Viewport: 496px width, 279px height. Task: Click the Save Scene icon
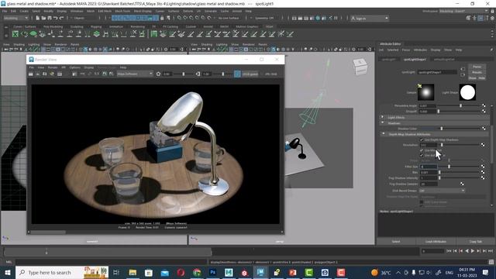click(x=50, y=18)
